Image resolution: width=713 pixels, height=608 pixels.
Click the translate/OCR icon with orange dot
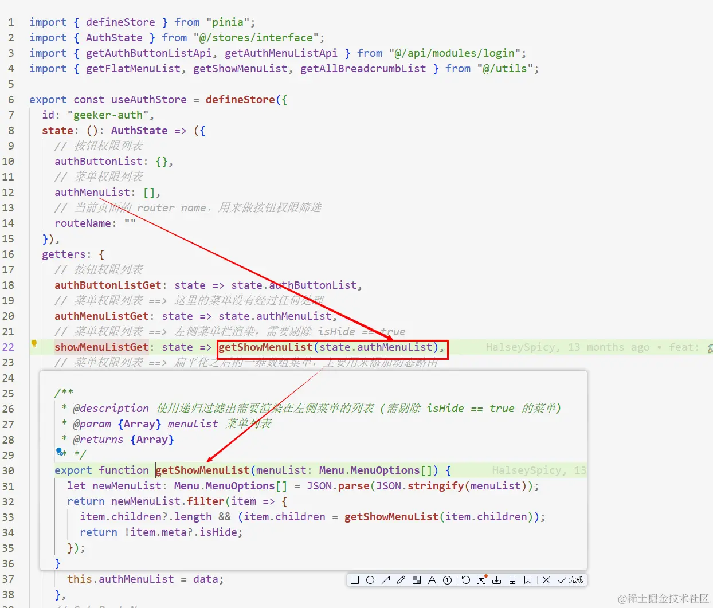click(x=481, y=579)
